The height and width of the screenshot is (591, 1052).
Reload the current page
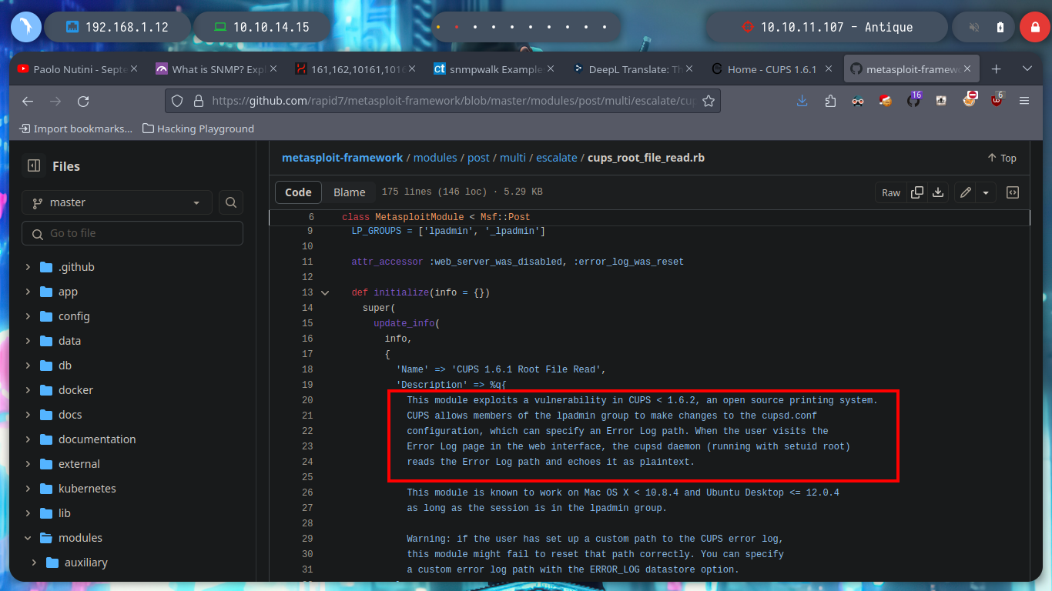coord(83,101)
